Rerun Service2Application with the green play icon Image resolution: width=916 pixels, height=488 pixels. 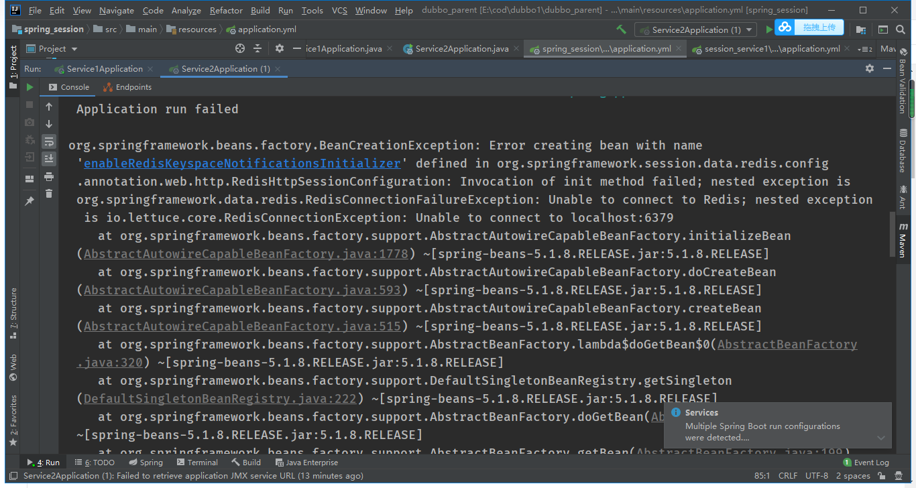[30, 87]
